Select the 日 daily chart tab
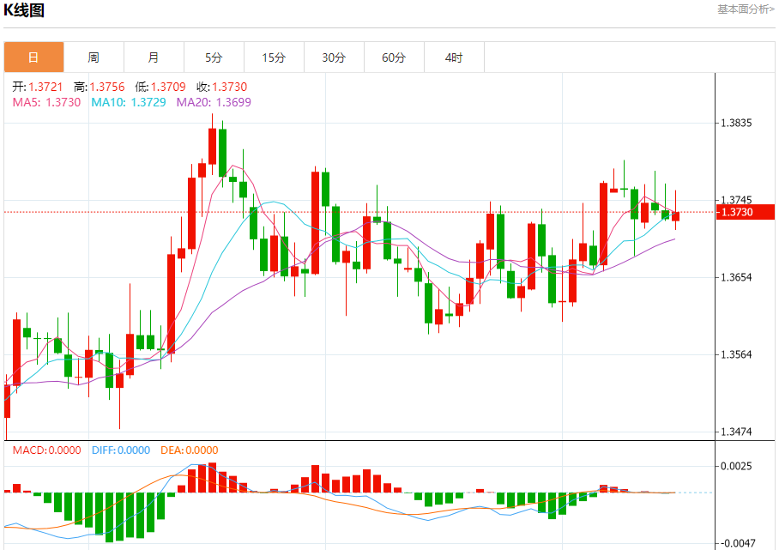The image size is (779, 550). click(33, 57)
